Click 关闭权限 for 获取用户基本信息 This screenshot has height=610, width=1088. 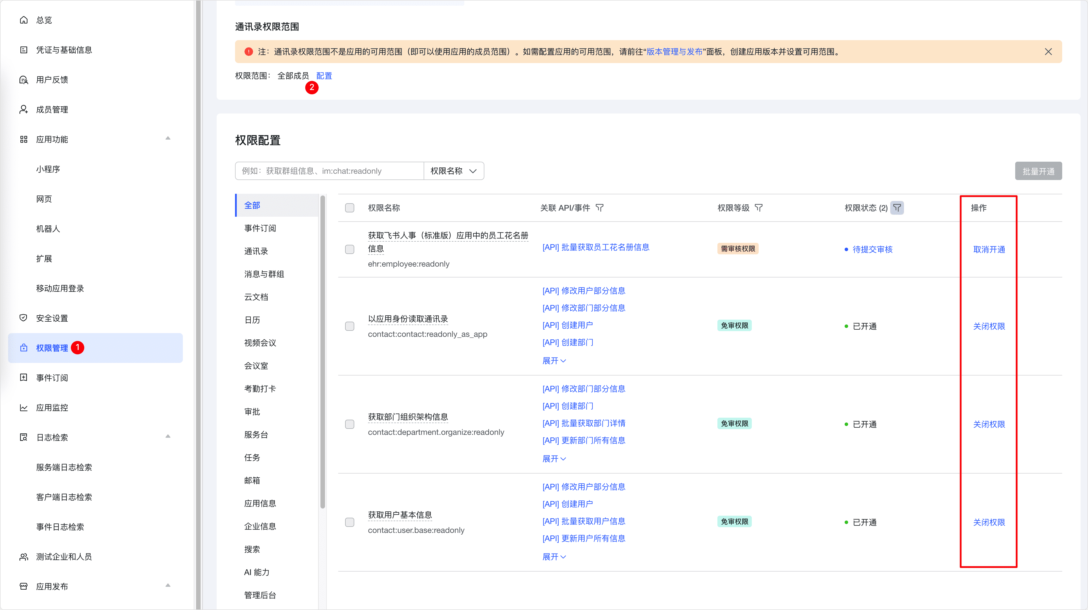(x=989, y=522)
